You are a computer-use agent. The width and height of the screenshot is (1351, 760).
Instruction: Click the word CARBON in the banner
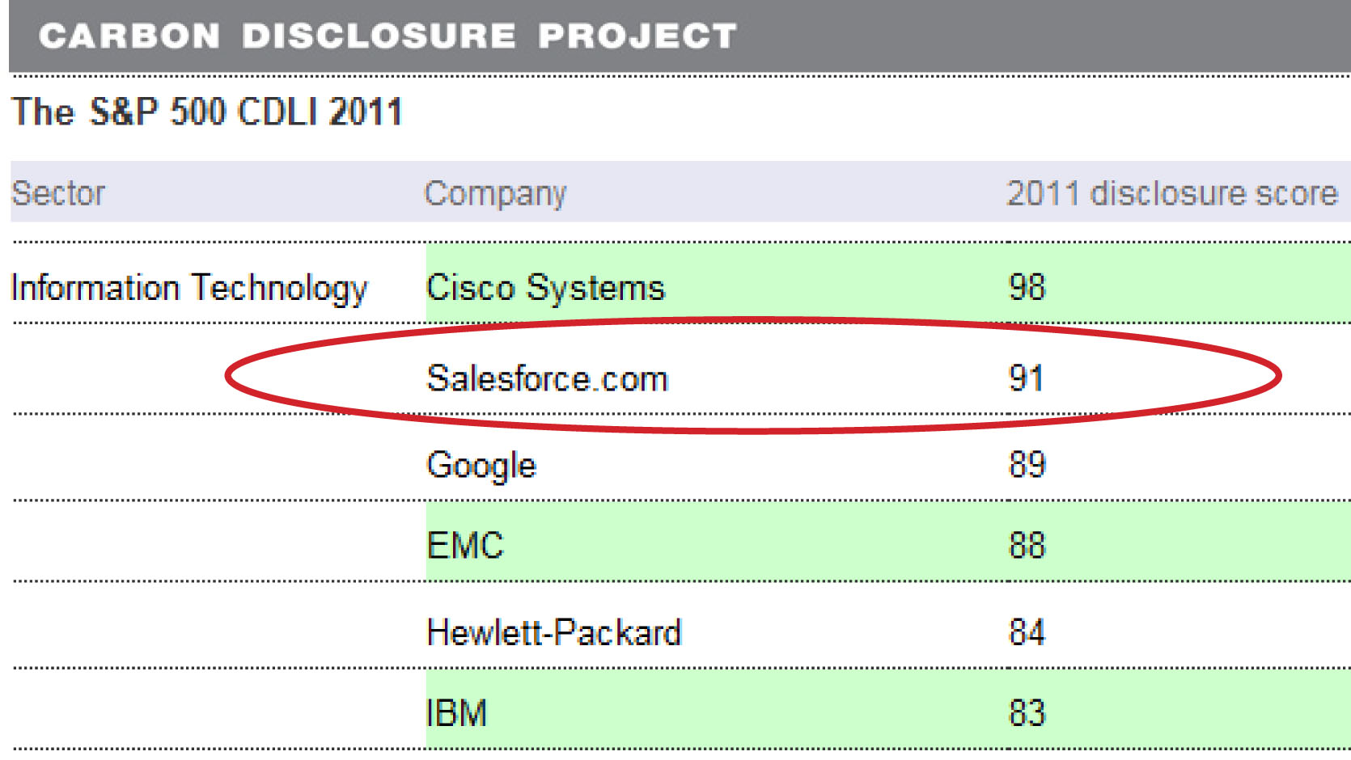click(129, 36)
